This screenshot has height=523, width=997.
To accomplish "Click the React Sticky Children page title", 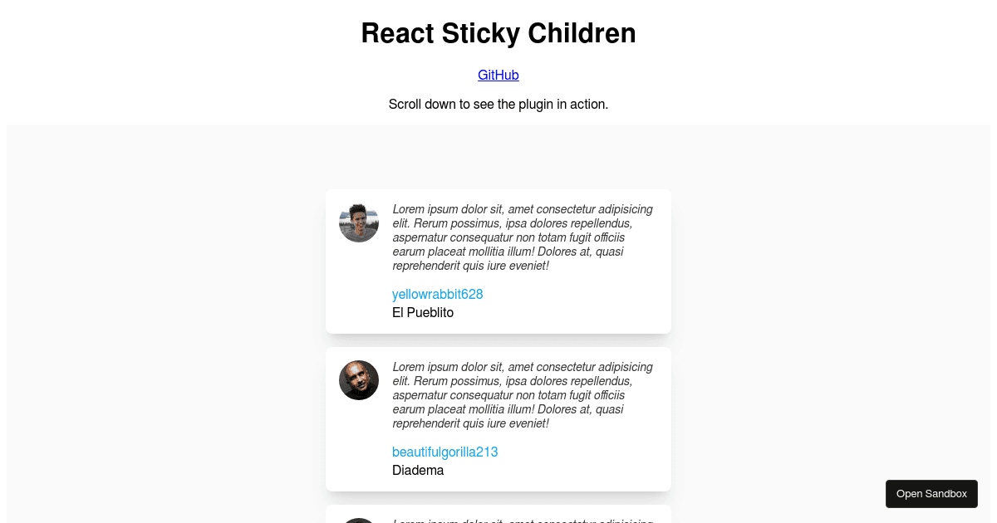I will tap(498, 33).
